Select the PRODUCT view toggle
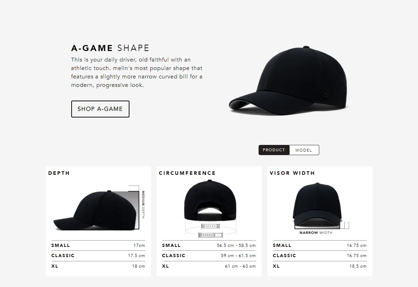The image size is (418, 287). pyautogui.click(x=274, y=150)
